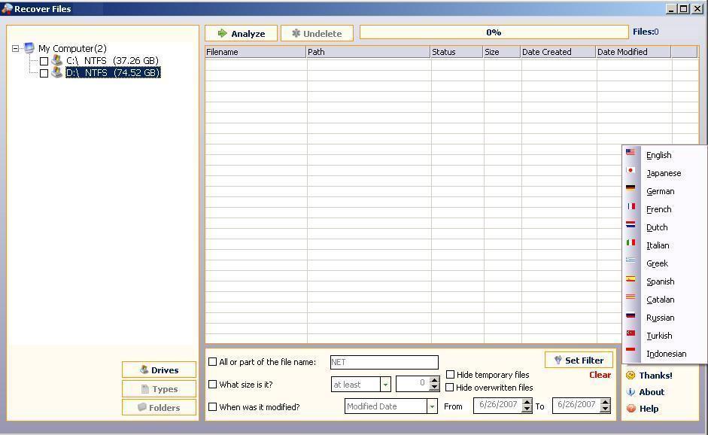Tick the checkbox next to D:\ NTFS drive
The width and height of the screenshot is (708, 435).
[44, 72]
